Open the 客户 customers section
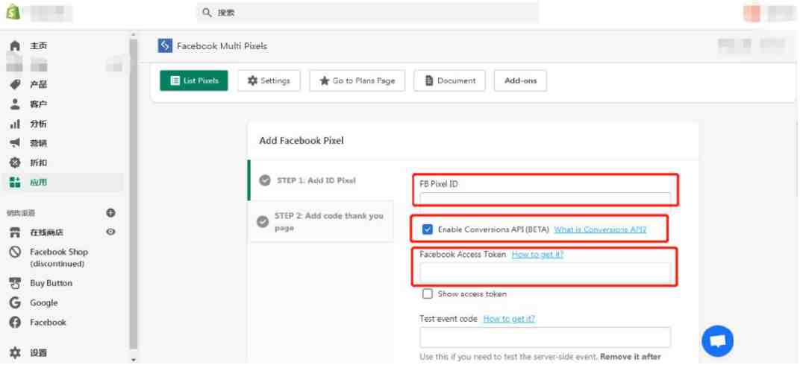 [39, 104]
